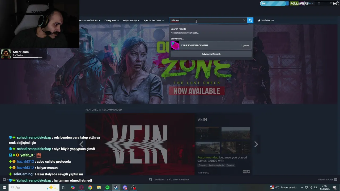Click the seloGaming chat username

(x=23, y=174)
